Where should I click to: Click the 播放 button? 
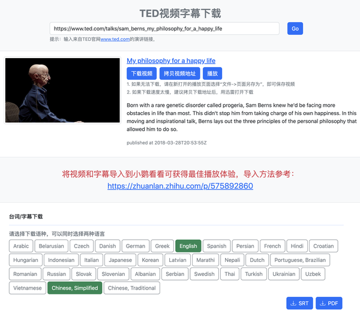tap(212, 73)
